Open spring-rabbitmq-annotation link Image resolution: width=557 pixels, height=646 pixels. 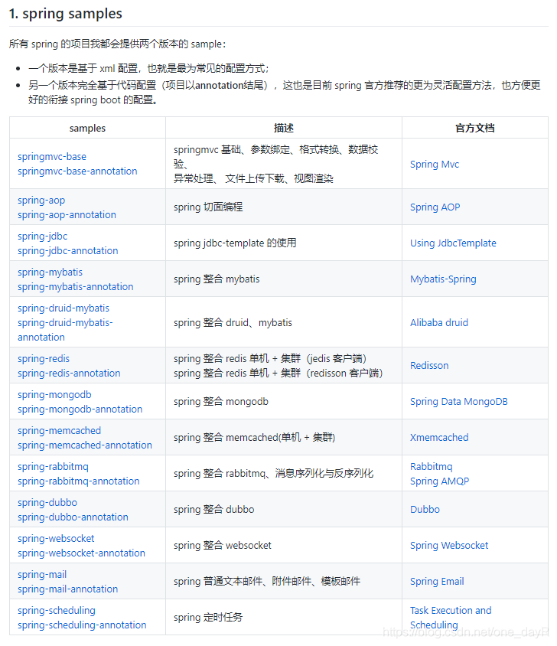[79, 481]
